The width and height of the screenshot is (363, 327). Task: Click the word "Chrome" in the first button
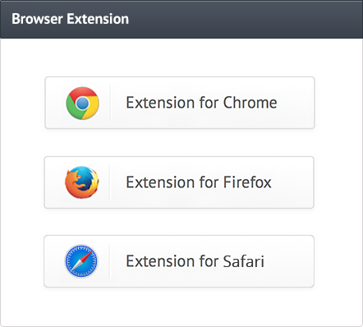coord(250,103)
